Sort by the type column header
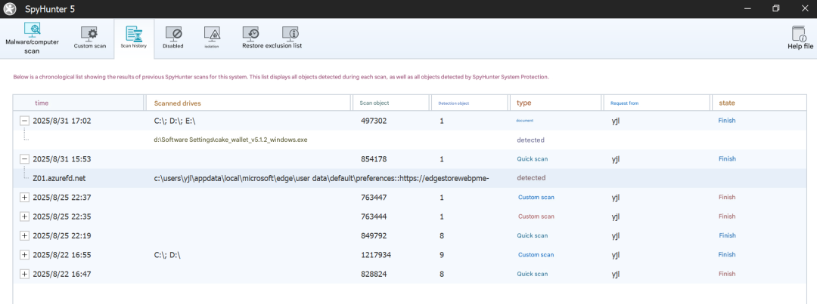Viewport: 817px width, 304px height. point(555,103)
